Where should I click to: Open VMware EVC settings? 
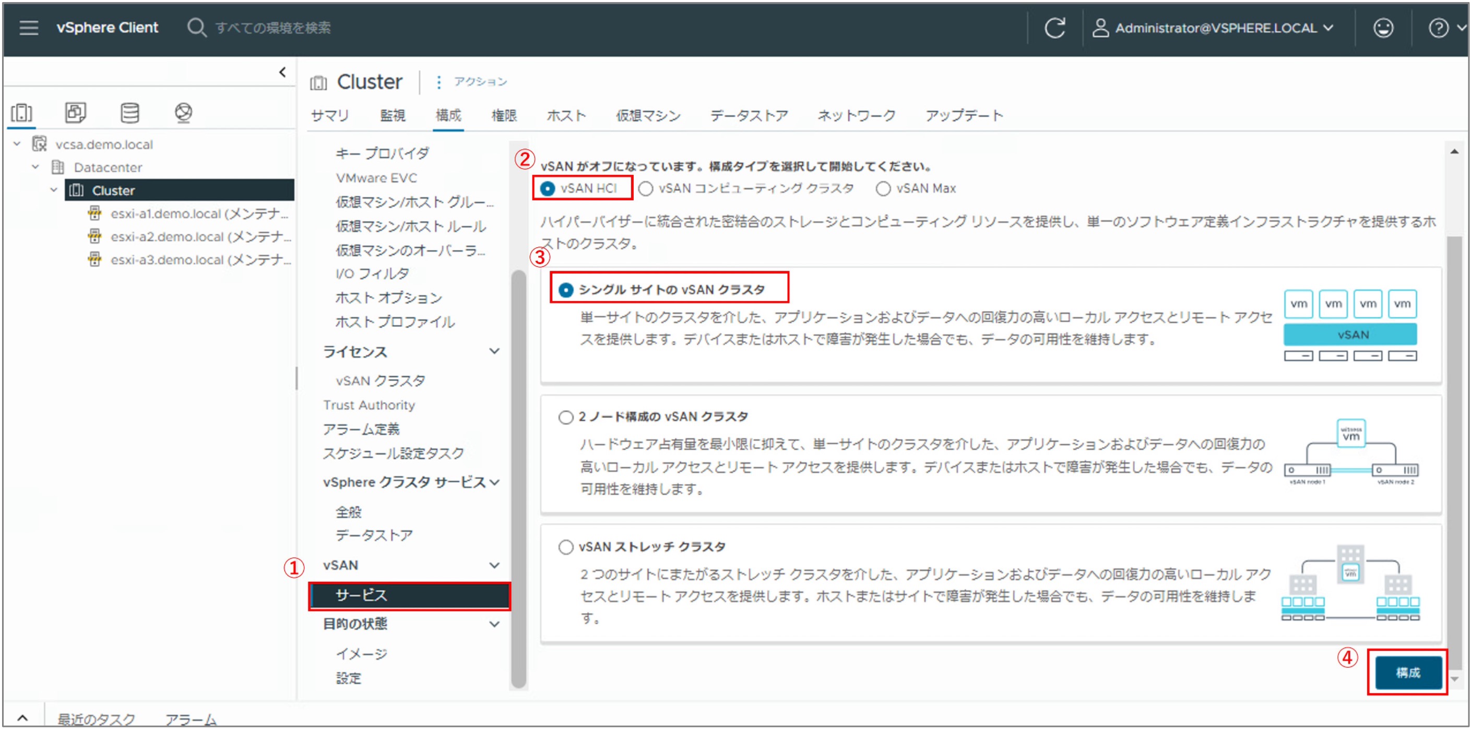tap(376, 178)
